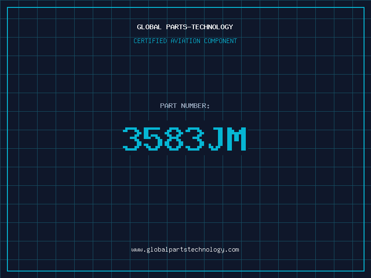Image resolution: width=371 pixels, height=278 pixels.
Task: Select the part number 3583JM
Action: [185, 139]
